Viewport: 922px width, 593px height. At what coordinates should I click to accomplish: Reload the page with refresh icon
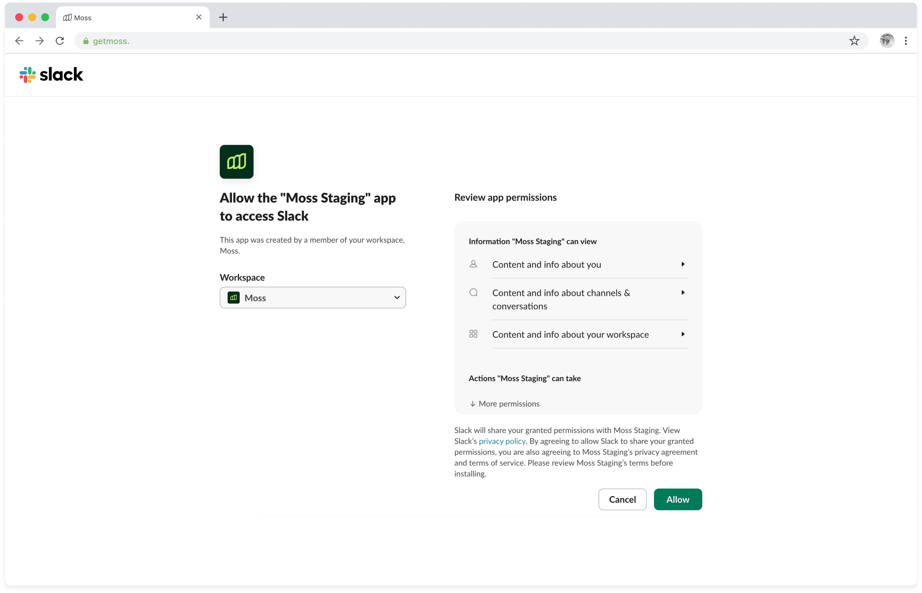[x=60, y=41]
